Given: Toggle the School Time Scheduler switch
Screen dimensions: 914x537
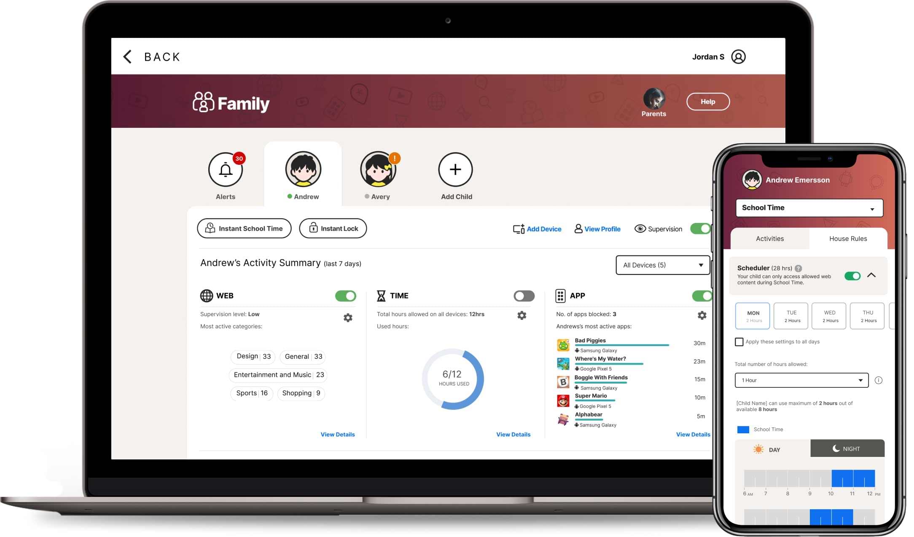Looking at the screenshot, I should click(x=853, y=275).
